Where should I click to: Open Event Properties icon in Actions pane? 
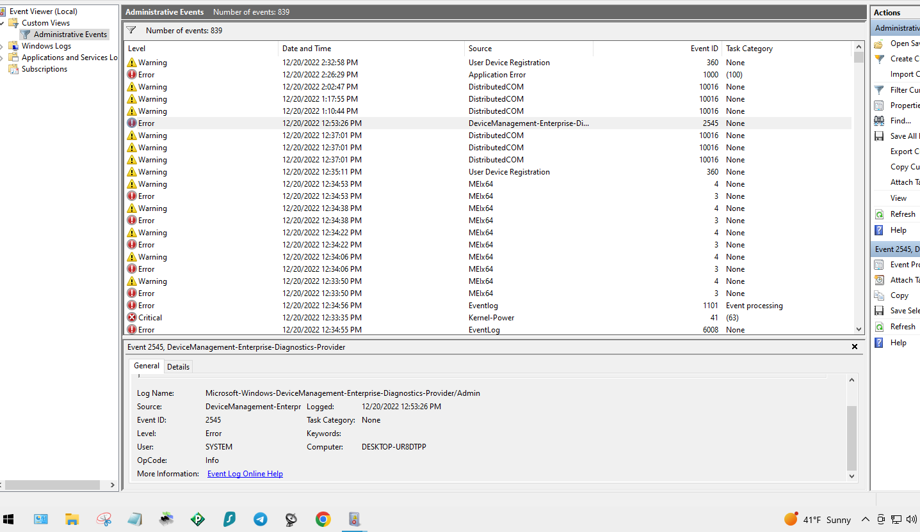pos(879,265)
